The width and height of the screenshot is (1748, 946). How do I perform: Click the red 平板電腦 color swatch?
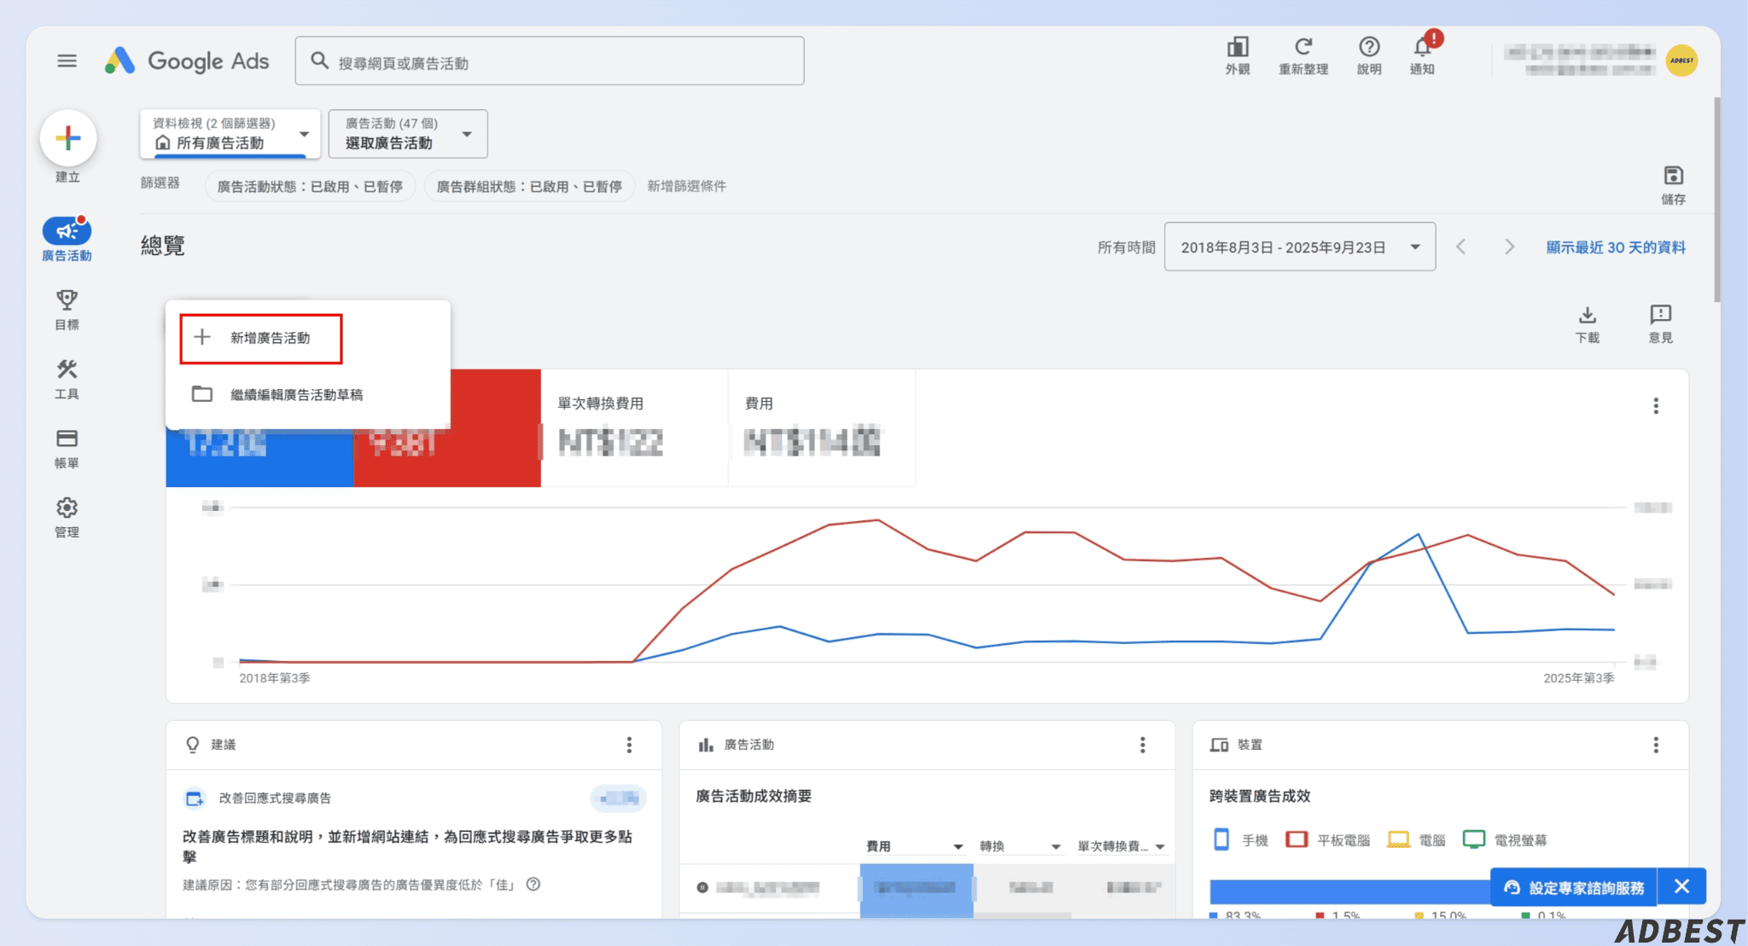1296,839
